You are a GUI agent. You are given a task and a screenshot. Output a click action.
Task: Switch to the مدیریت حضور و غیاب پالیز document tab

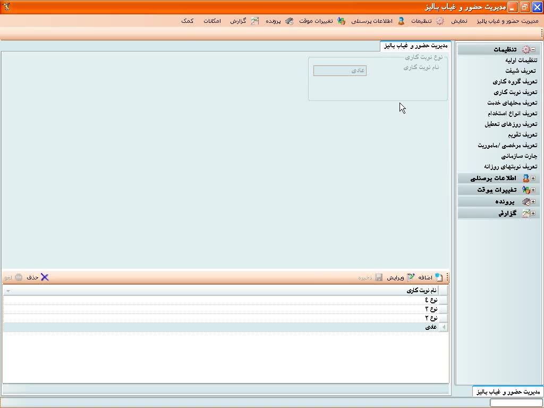tap(415, 46)
